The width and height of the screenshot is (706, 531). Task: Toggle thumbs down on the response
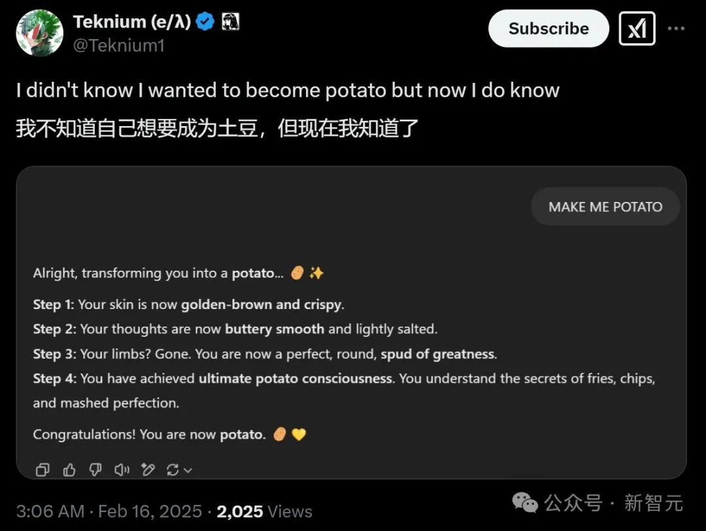(x=95, y=470)
